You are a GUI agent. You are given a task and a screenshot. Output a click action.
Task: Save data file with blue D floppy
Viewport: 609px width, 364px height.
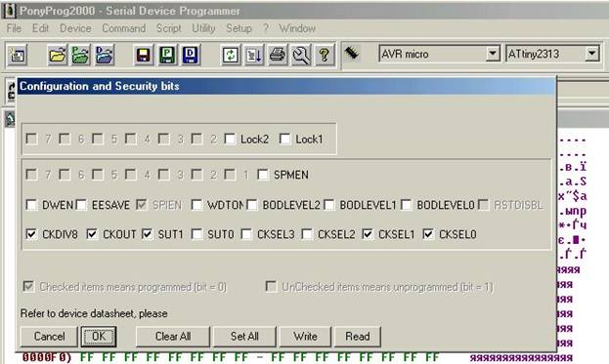[191, 55]
